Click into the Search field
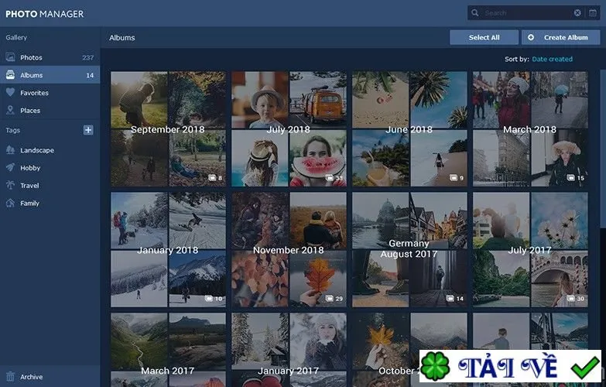Viewport: 606px width, 387px height. [527, 13]
